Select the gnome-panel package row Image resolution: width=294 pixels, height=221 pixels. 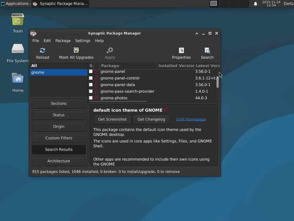coord(152,71)
